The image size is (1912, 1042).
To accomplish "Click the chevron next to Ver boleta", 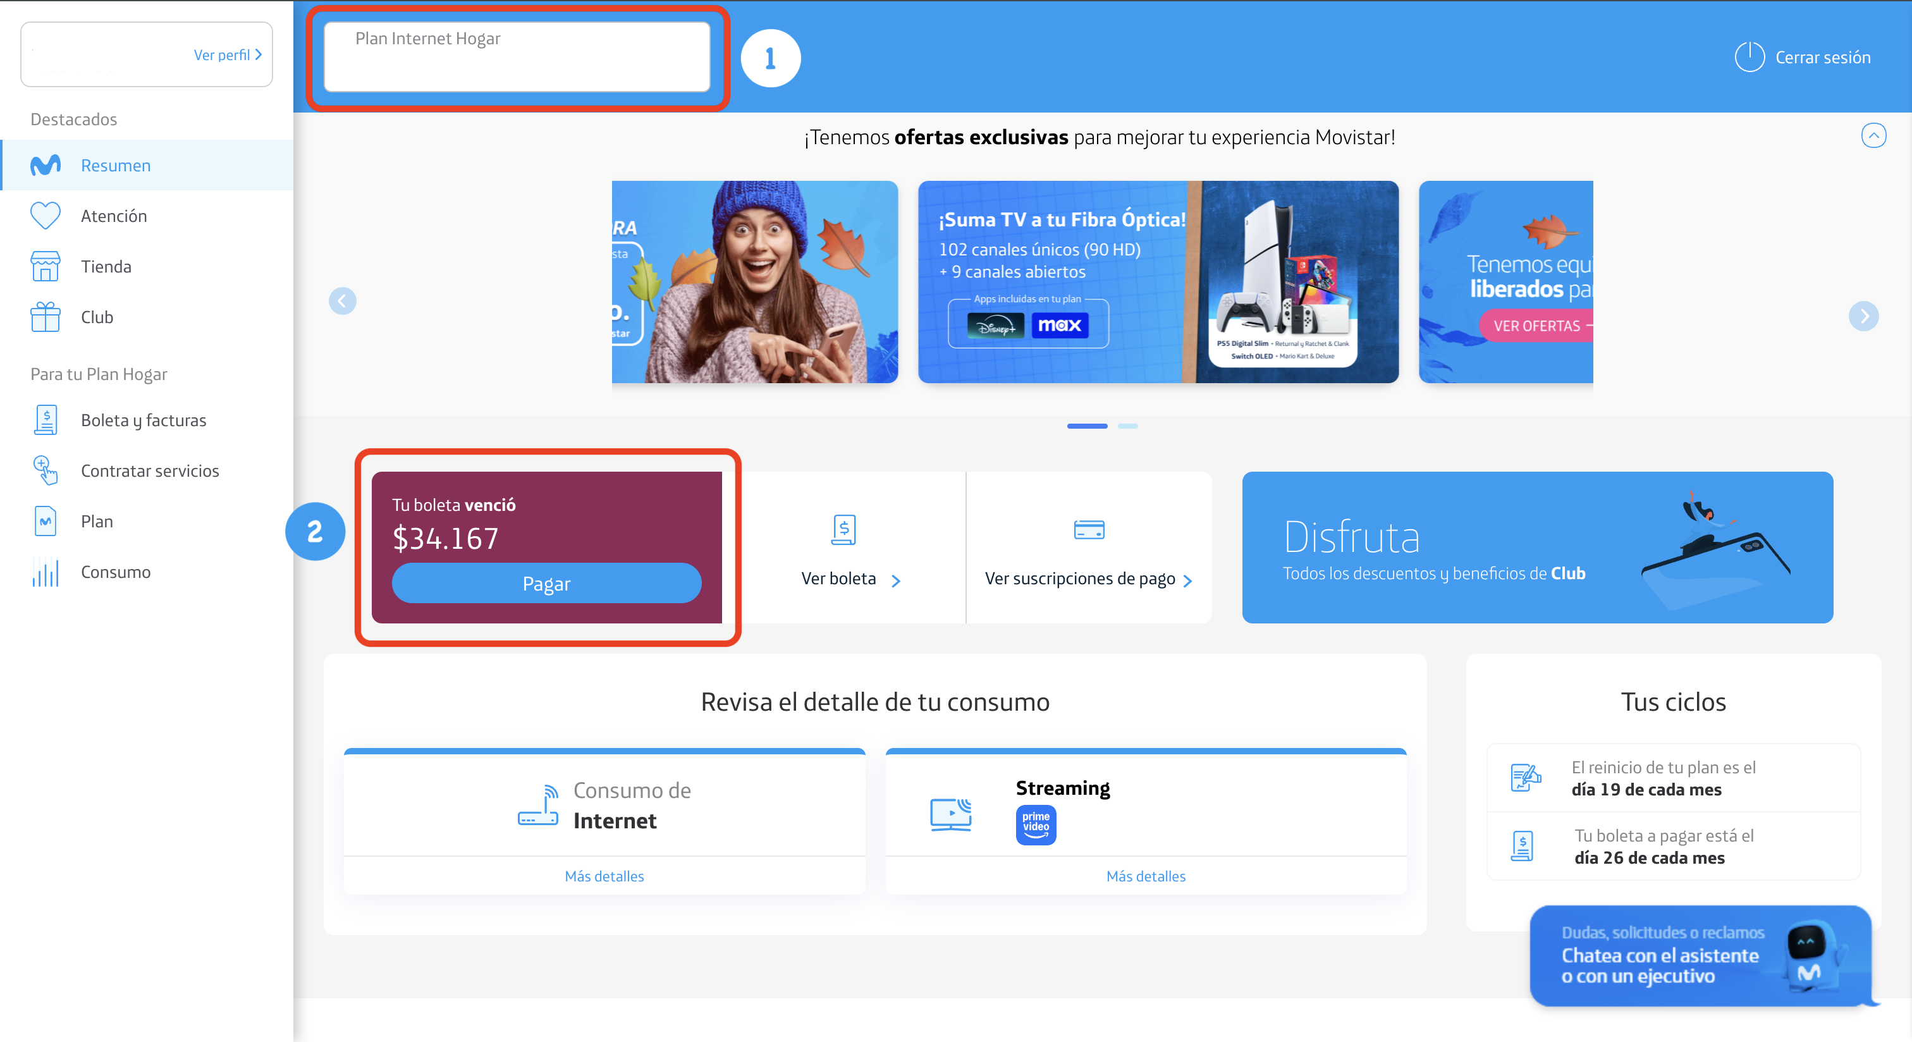I will tap(896, 580).
